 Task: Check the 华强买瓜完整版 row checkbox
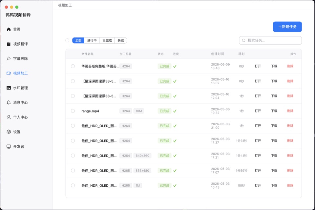point(73,66)
